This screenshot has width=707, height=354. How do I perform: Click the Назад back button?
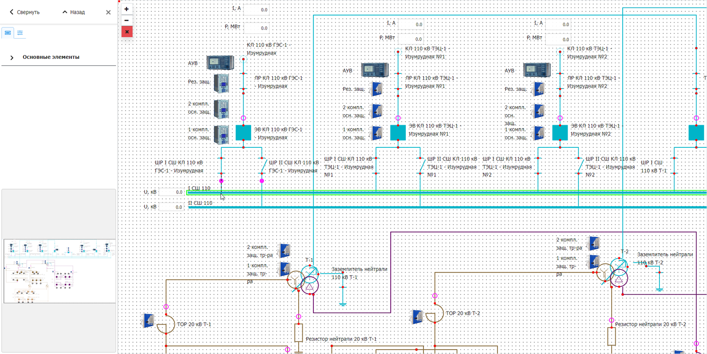[74, 12]
